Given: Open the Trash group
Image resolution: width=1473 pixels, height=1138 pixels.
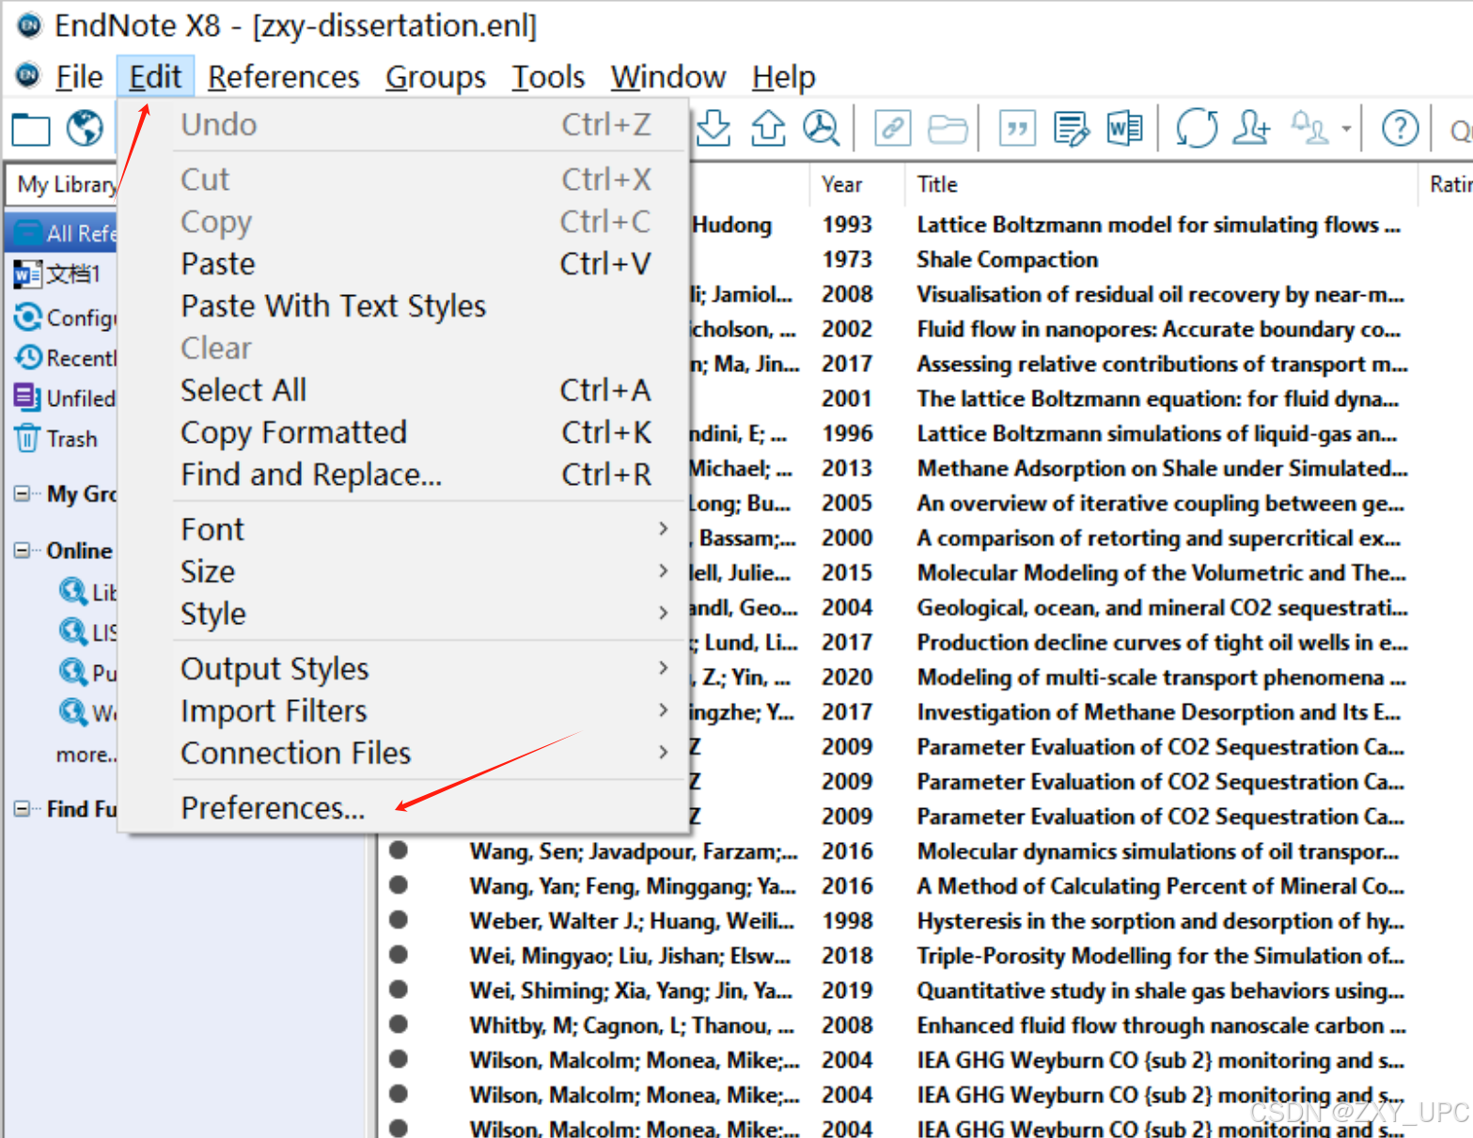Looking at the screenshot, I should 56,439.
